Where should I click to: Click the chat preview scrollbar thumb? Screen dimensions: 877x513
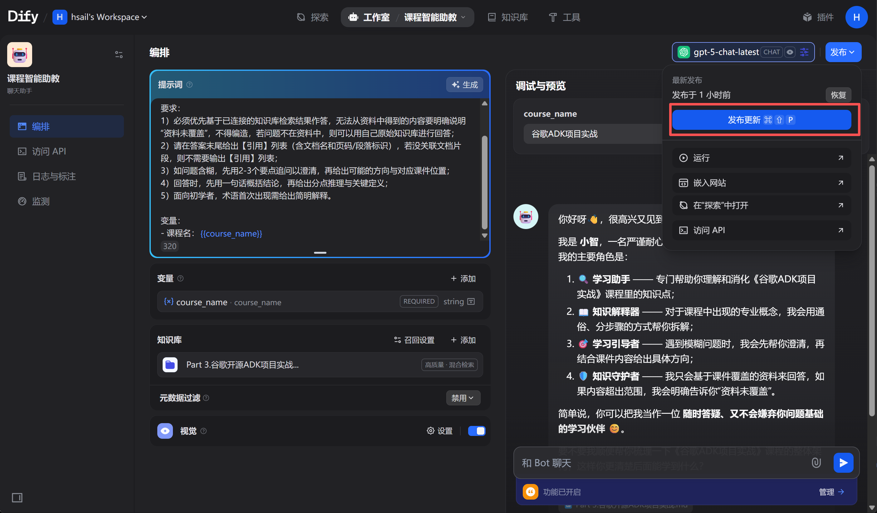coord(872,291)
